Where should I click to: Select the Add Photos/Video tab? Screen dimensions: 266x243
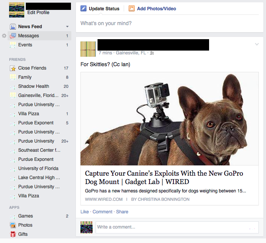pos(152,8)
